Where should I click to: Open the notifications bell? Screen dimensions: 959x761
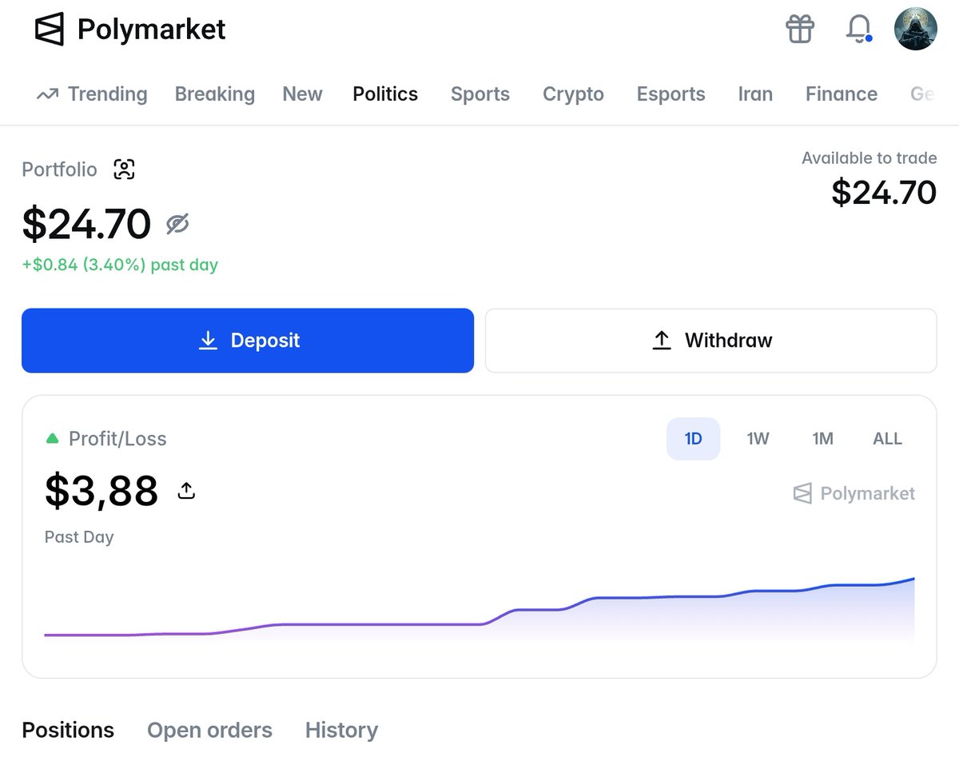858,30
